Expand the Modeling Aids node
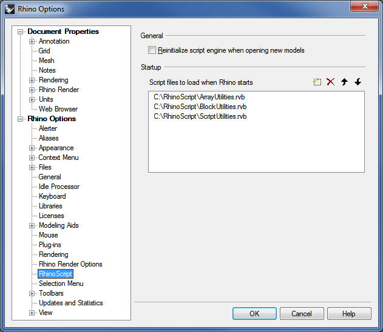The width and height of the screenshot is (383, 332). tap(32, 226)
